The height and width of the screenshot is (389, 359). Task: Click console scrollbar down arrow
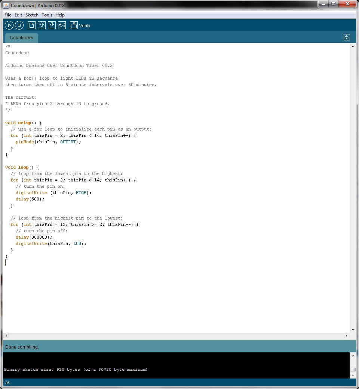(353, 376)
